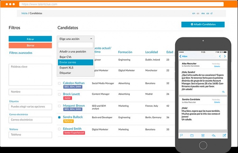Viewport: 238px width, 153px height.
Task: Click the 'Palabras clave' text area
Action: click(x=30, y=74)
